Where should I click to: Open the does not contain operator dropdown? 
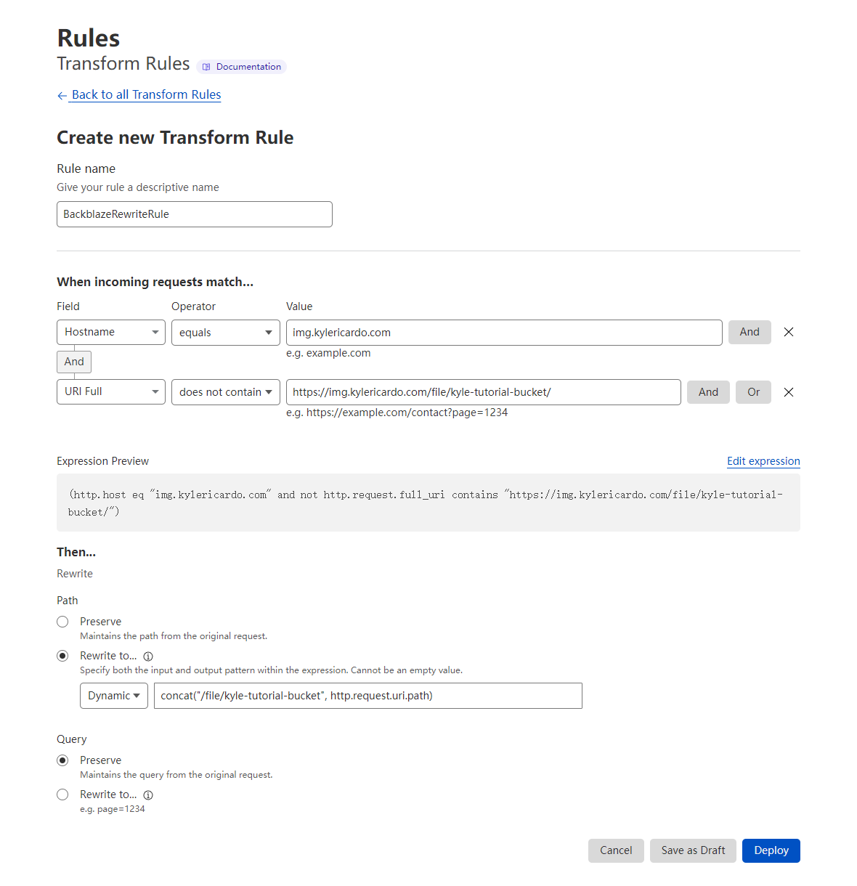coord(226,392)
